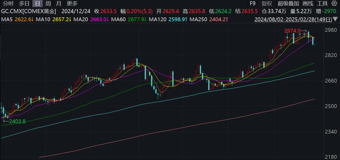Open the 工具 tools menu

322,4
